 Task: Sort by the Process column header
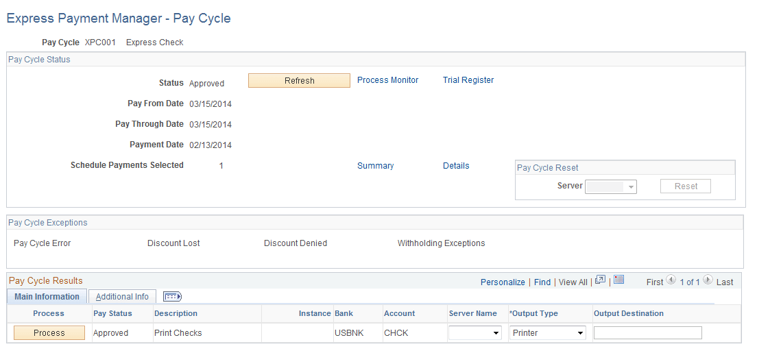[48, 313]
